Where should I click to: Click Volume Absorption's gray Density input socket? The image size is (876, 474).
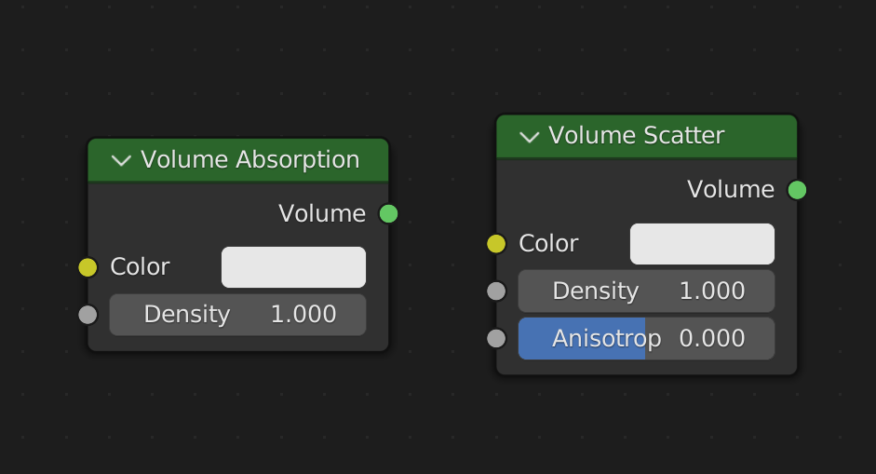(88, 315)
